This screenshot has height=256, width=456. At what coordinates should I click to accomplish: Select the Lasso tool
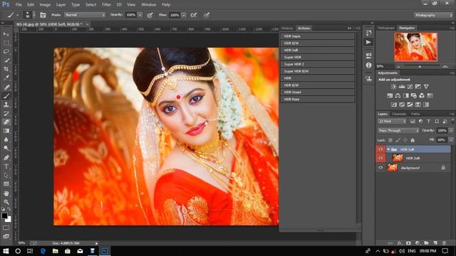pyautogui.click(x=6, y=51)
